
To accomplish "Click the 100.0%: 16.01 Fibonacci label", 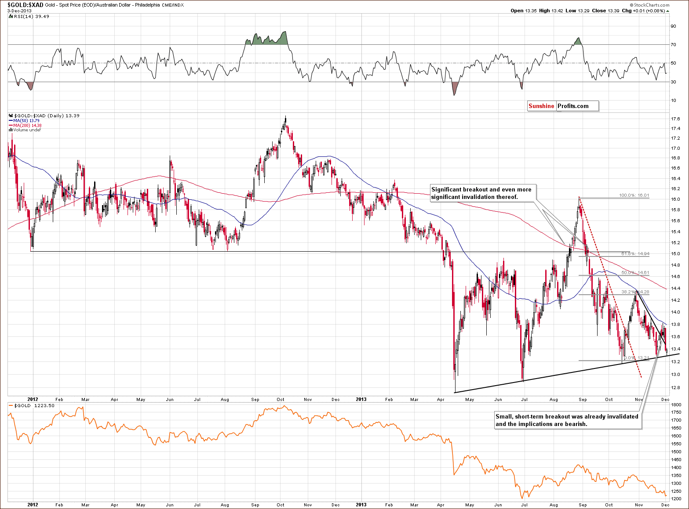I will click(634, 195).
